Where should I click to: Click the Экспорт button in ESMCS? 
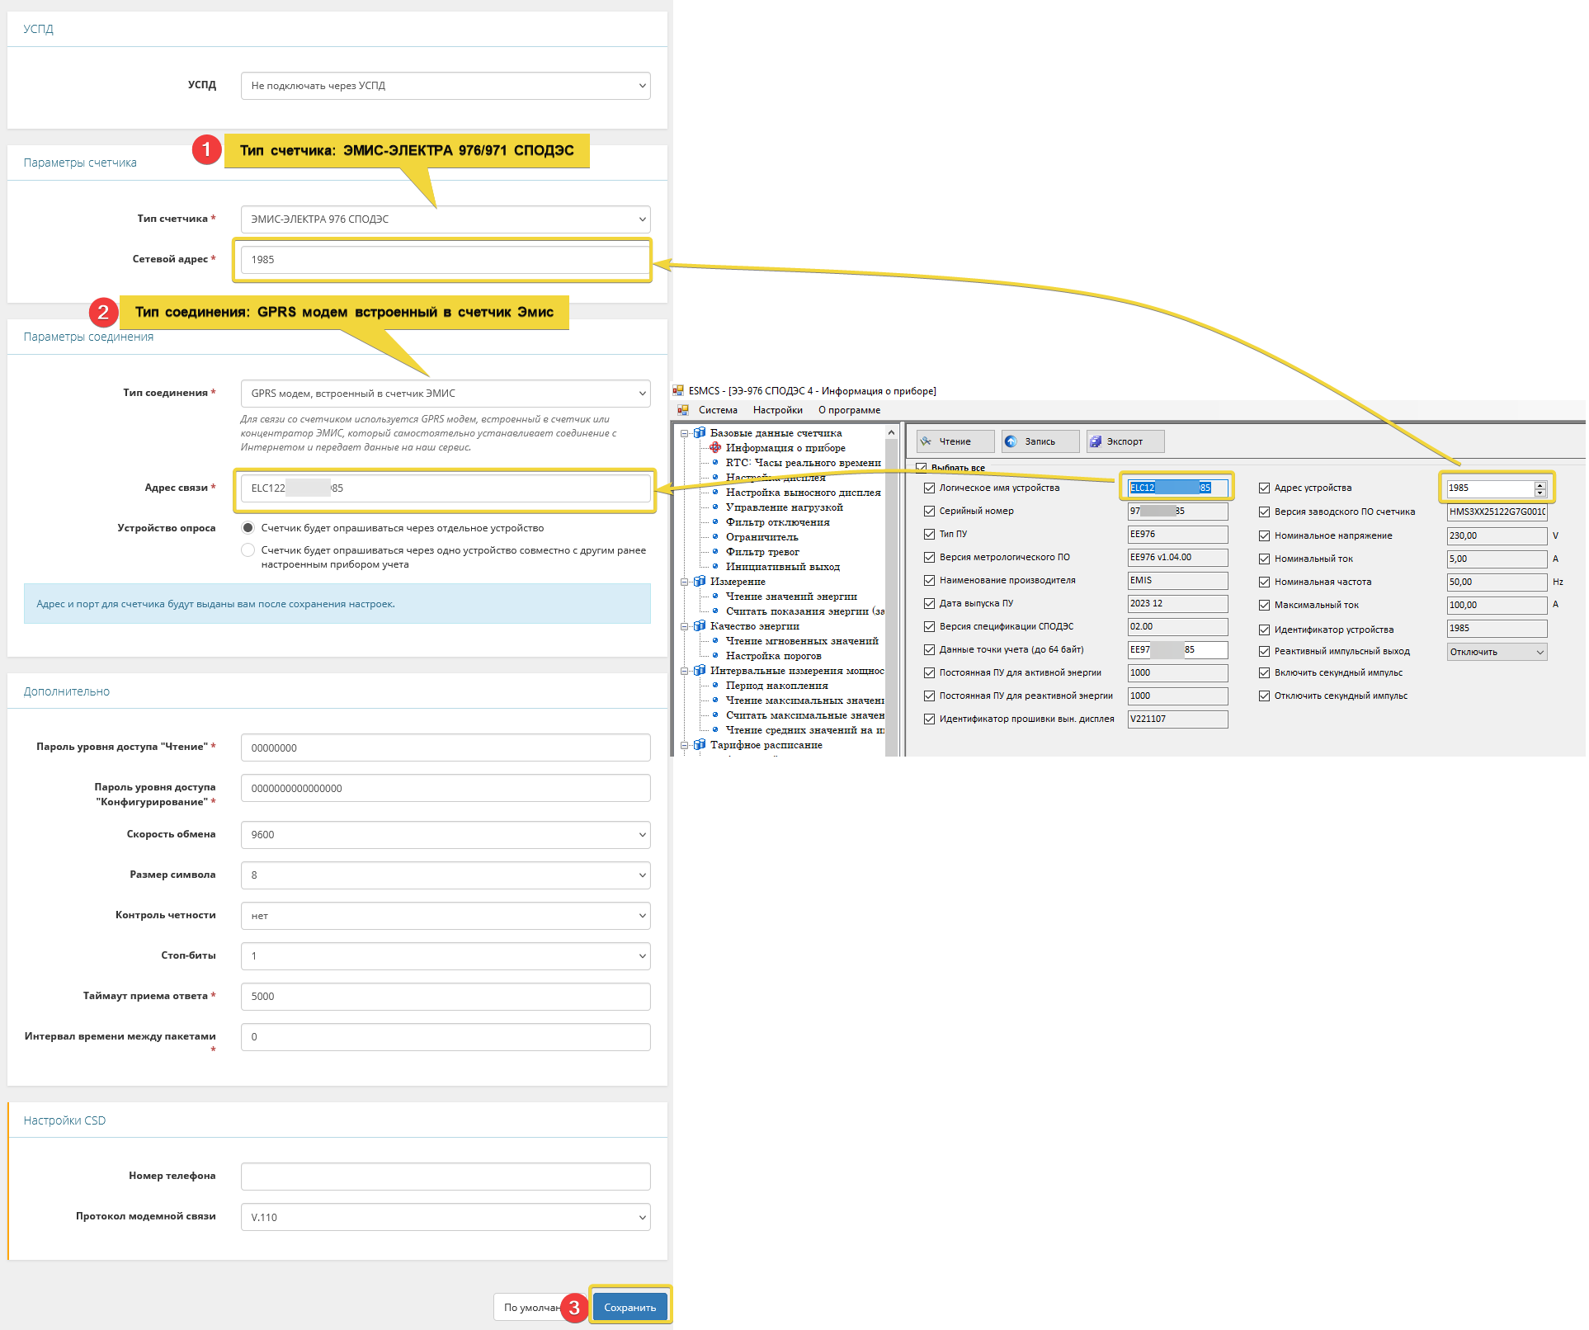[x=1125, y=441]
